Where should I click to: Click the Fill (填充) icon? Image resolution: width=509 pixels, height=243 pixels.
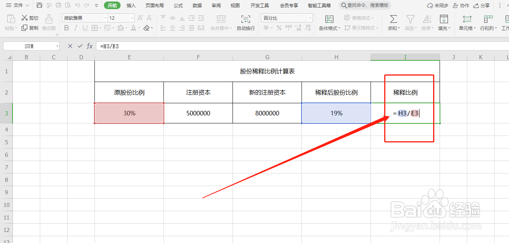[444, 21]
